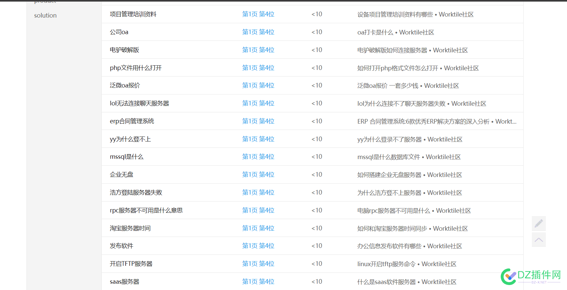Select keyword mssql是什么
The width and height of the screenshot is (567, 290).
coord(127,157)
